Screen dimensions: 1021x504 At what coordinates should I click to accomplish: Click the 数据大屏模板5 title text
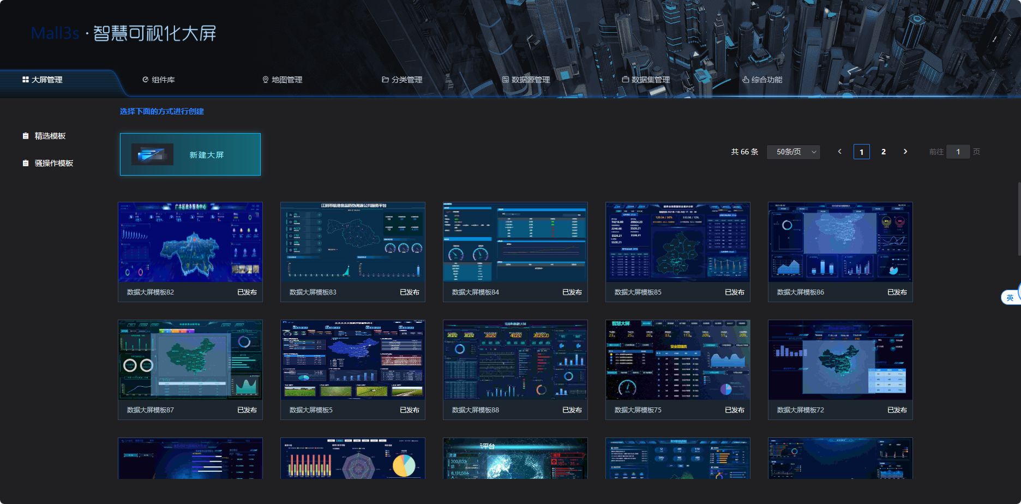coord(311,410)
